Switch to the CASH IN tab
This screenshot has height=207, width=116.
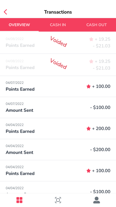coord(58,25)
